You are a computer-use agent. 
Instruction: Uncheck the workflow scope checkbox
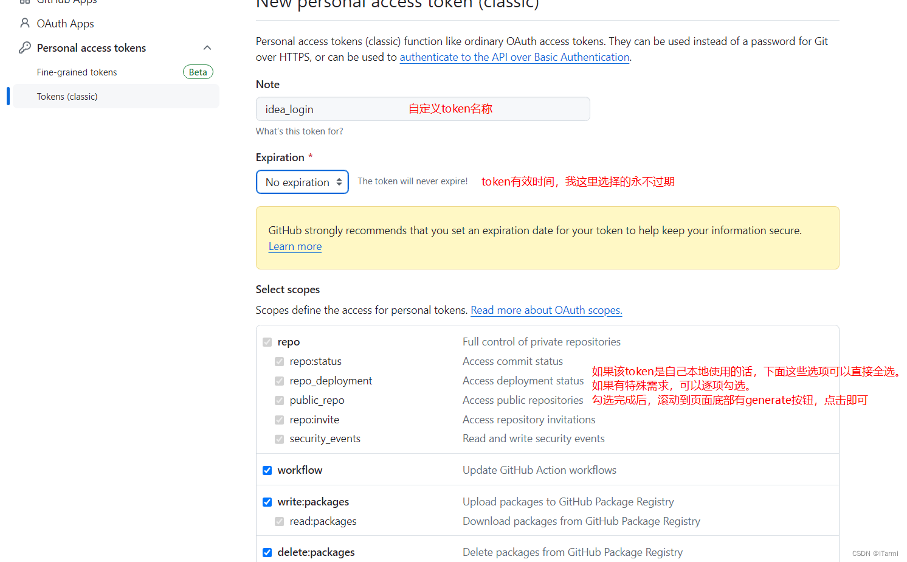[267, 470]
